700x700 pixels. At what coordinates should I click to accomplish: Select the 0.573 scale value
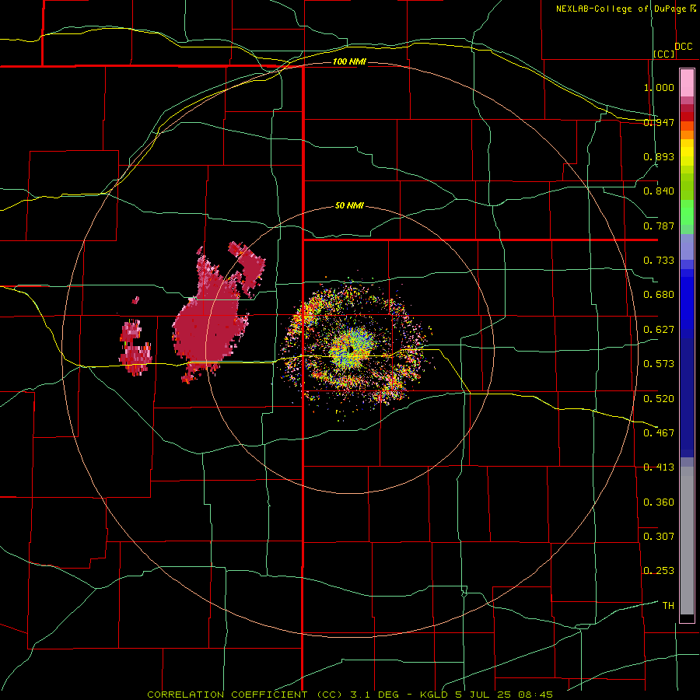(x=659, y=364)
